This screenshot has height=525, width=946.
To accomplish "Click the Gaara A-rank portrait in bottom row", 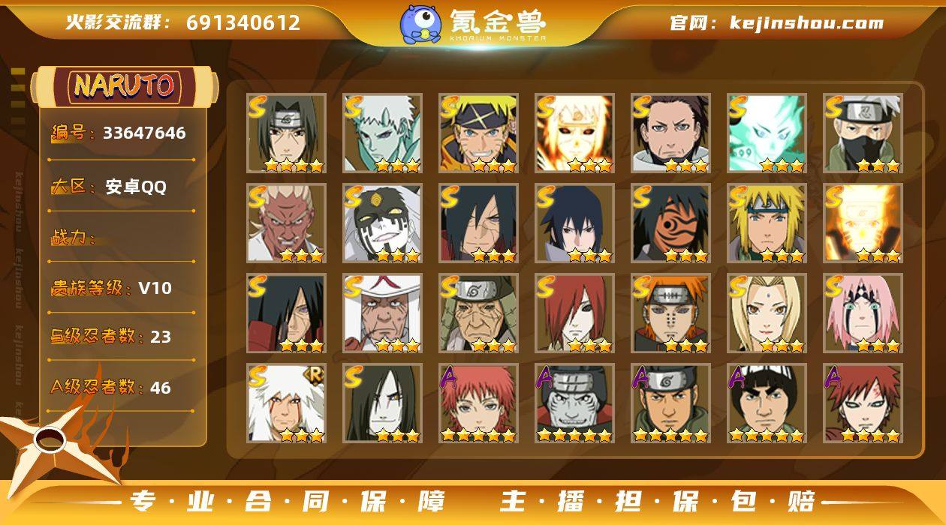I will (x=863, y=403).
